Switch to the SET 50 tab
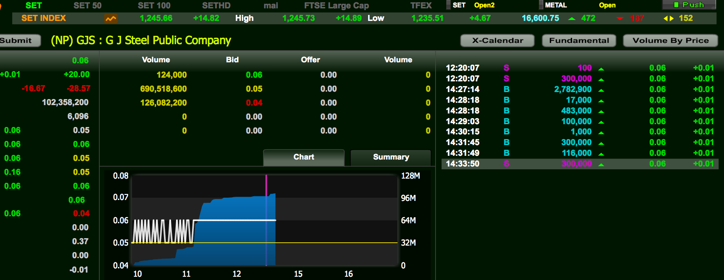 click(x=88, y=6)
